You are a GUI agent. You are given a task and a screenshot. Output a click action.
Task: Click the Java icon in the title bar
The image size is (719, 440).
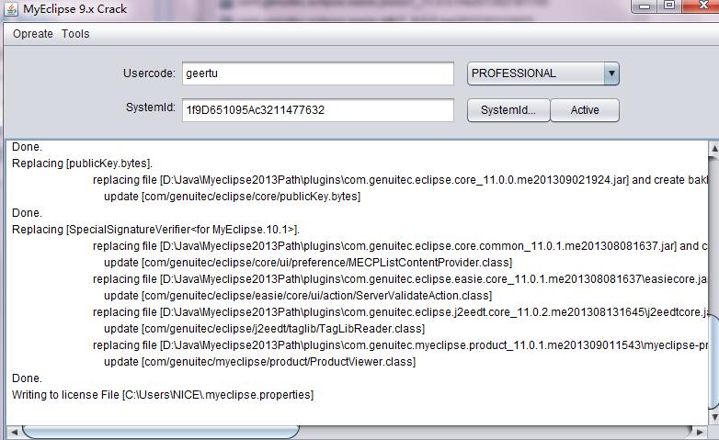[x=10, y=9]
